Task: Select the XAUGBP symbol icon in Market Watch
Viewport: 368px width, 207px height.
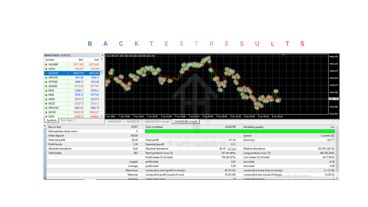Action: [45, 64]
